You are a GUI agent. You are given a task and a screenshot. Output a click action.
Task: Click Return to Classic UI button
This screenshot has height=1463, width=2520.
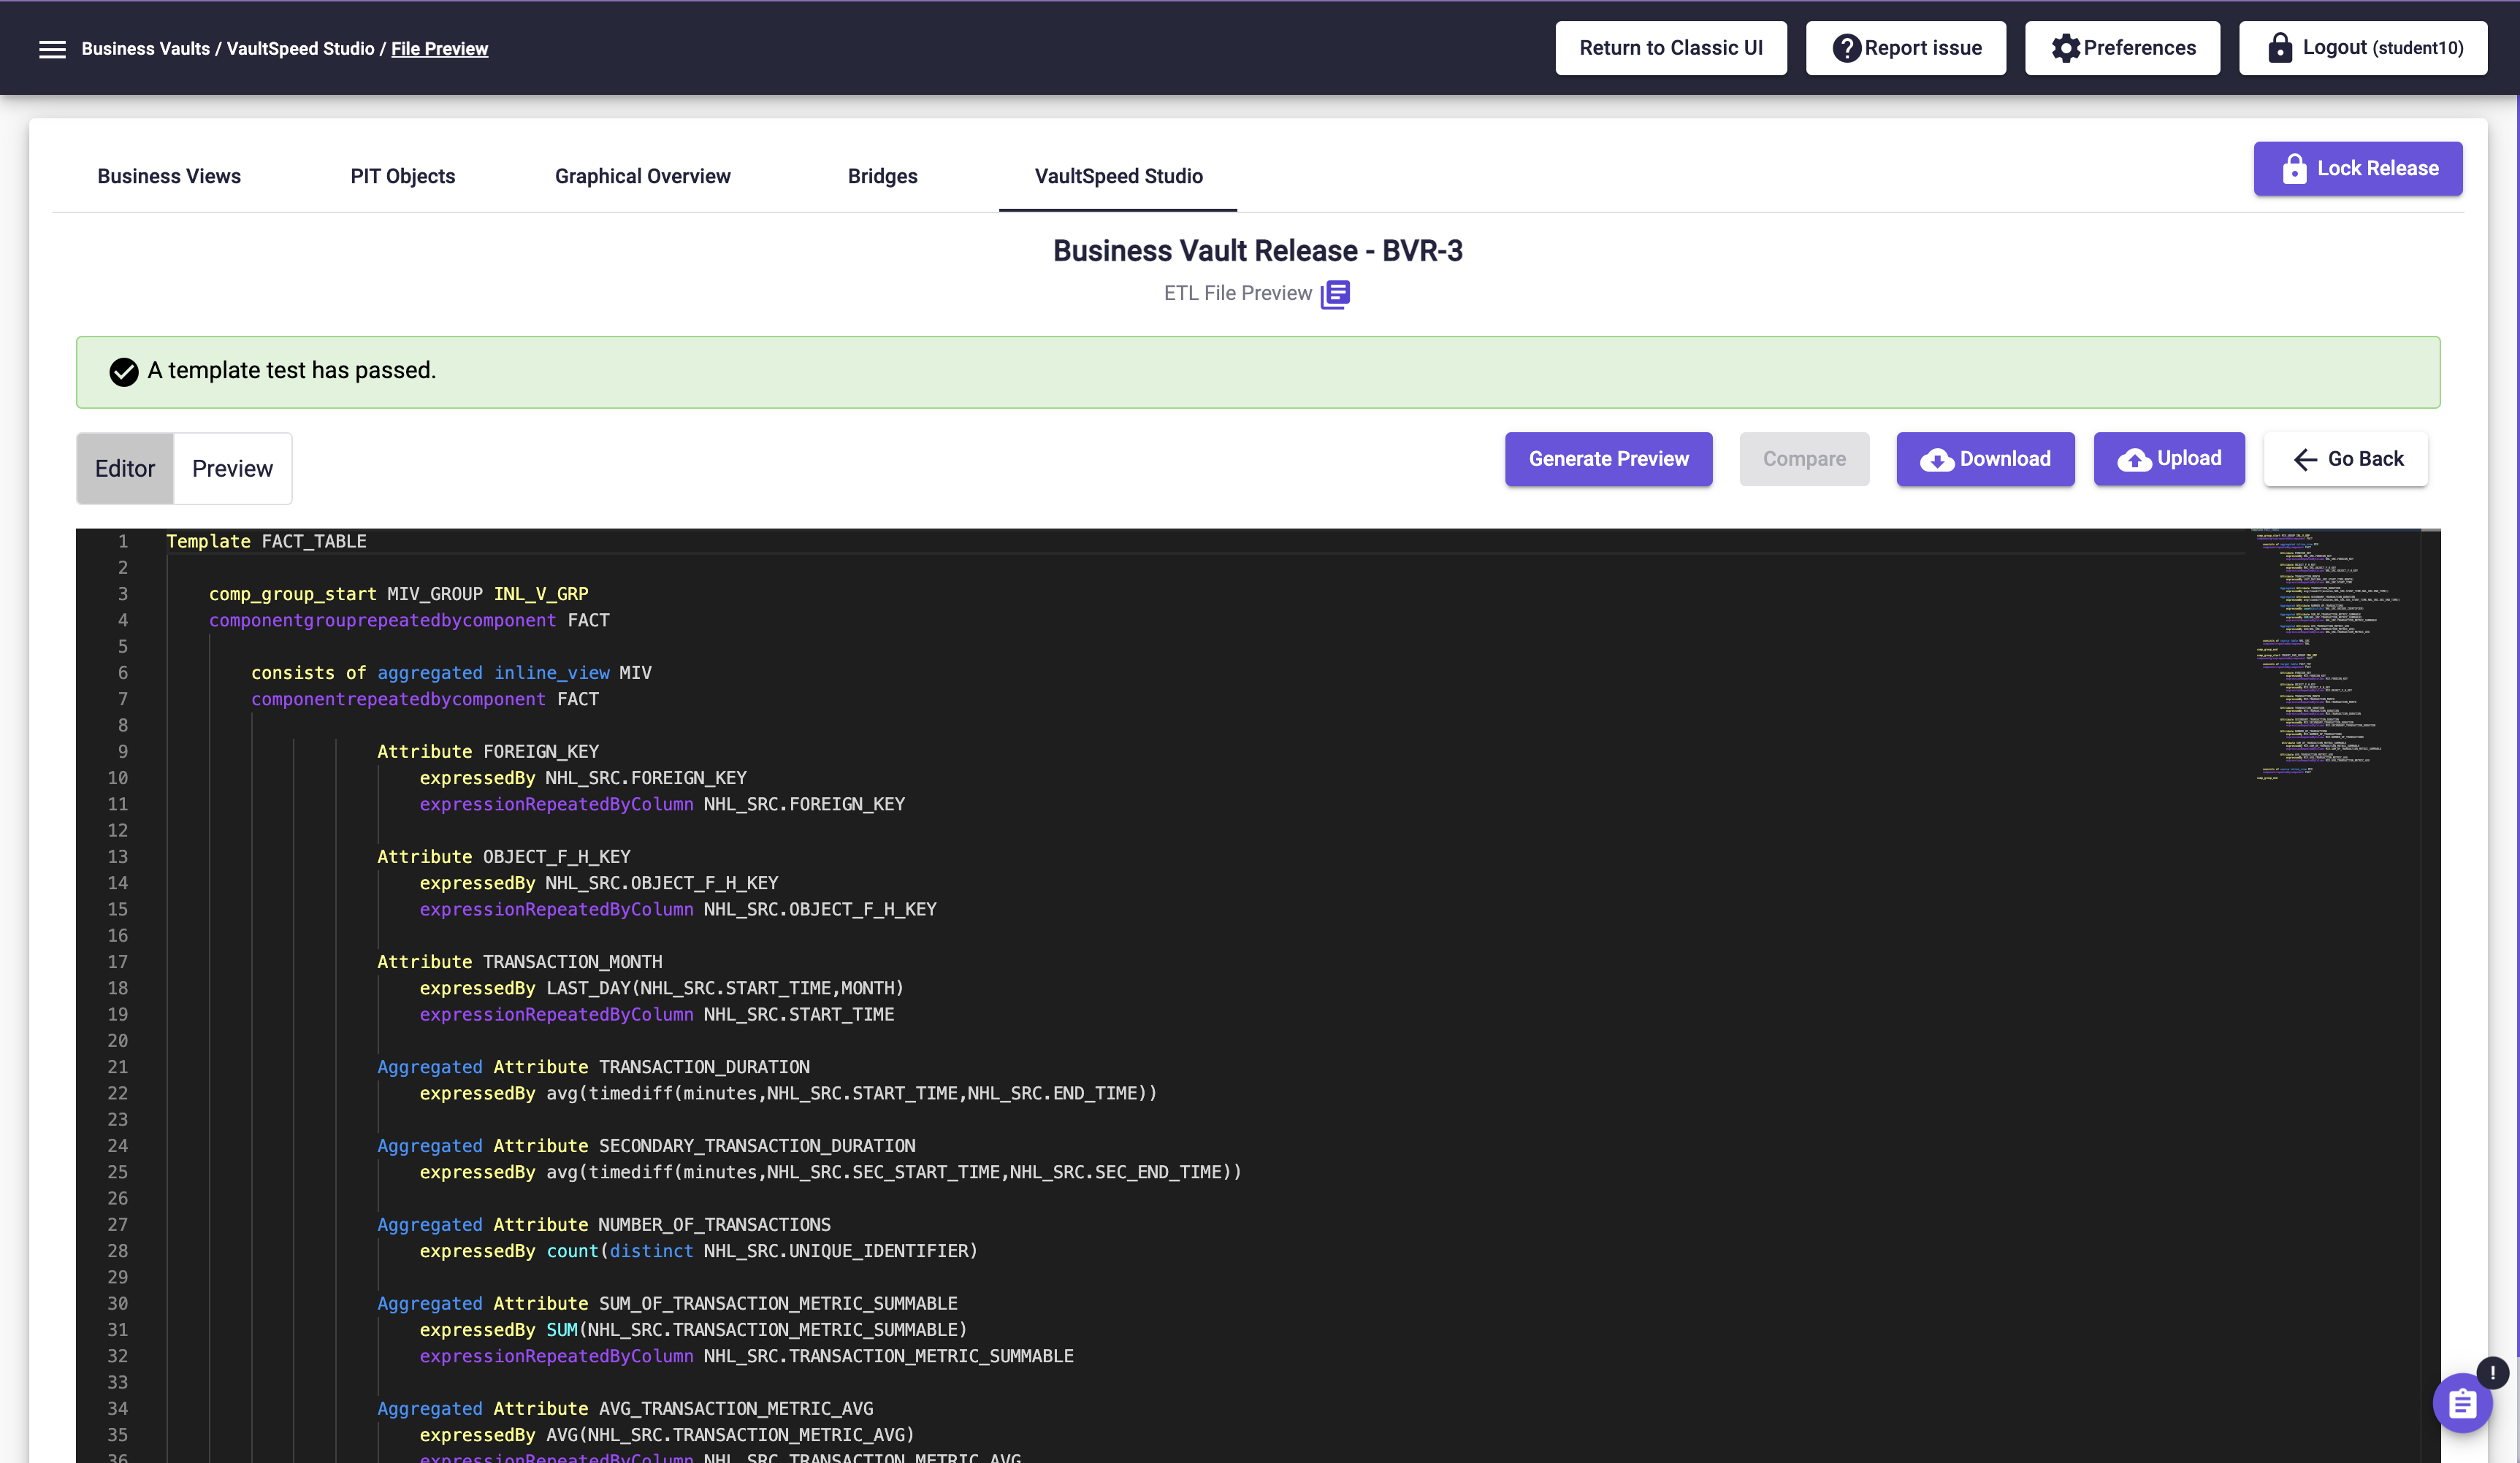1670,48
